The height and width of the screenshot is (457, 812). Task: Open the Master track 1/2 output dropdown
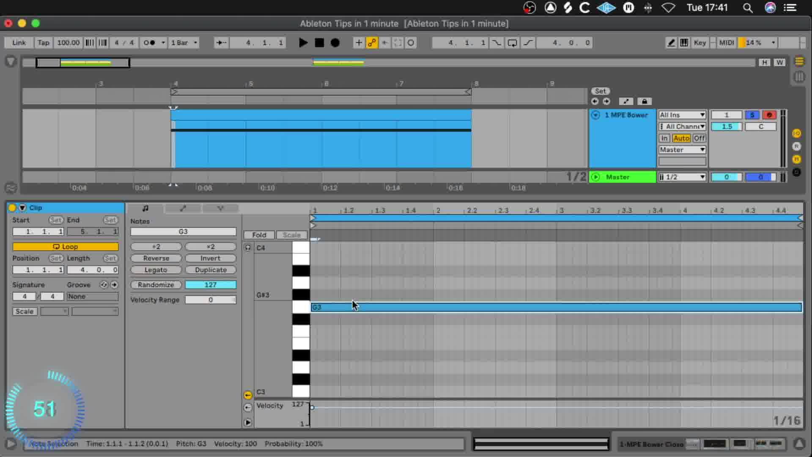coord(682,177)
